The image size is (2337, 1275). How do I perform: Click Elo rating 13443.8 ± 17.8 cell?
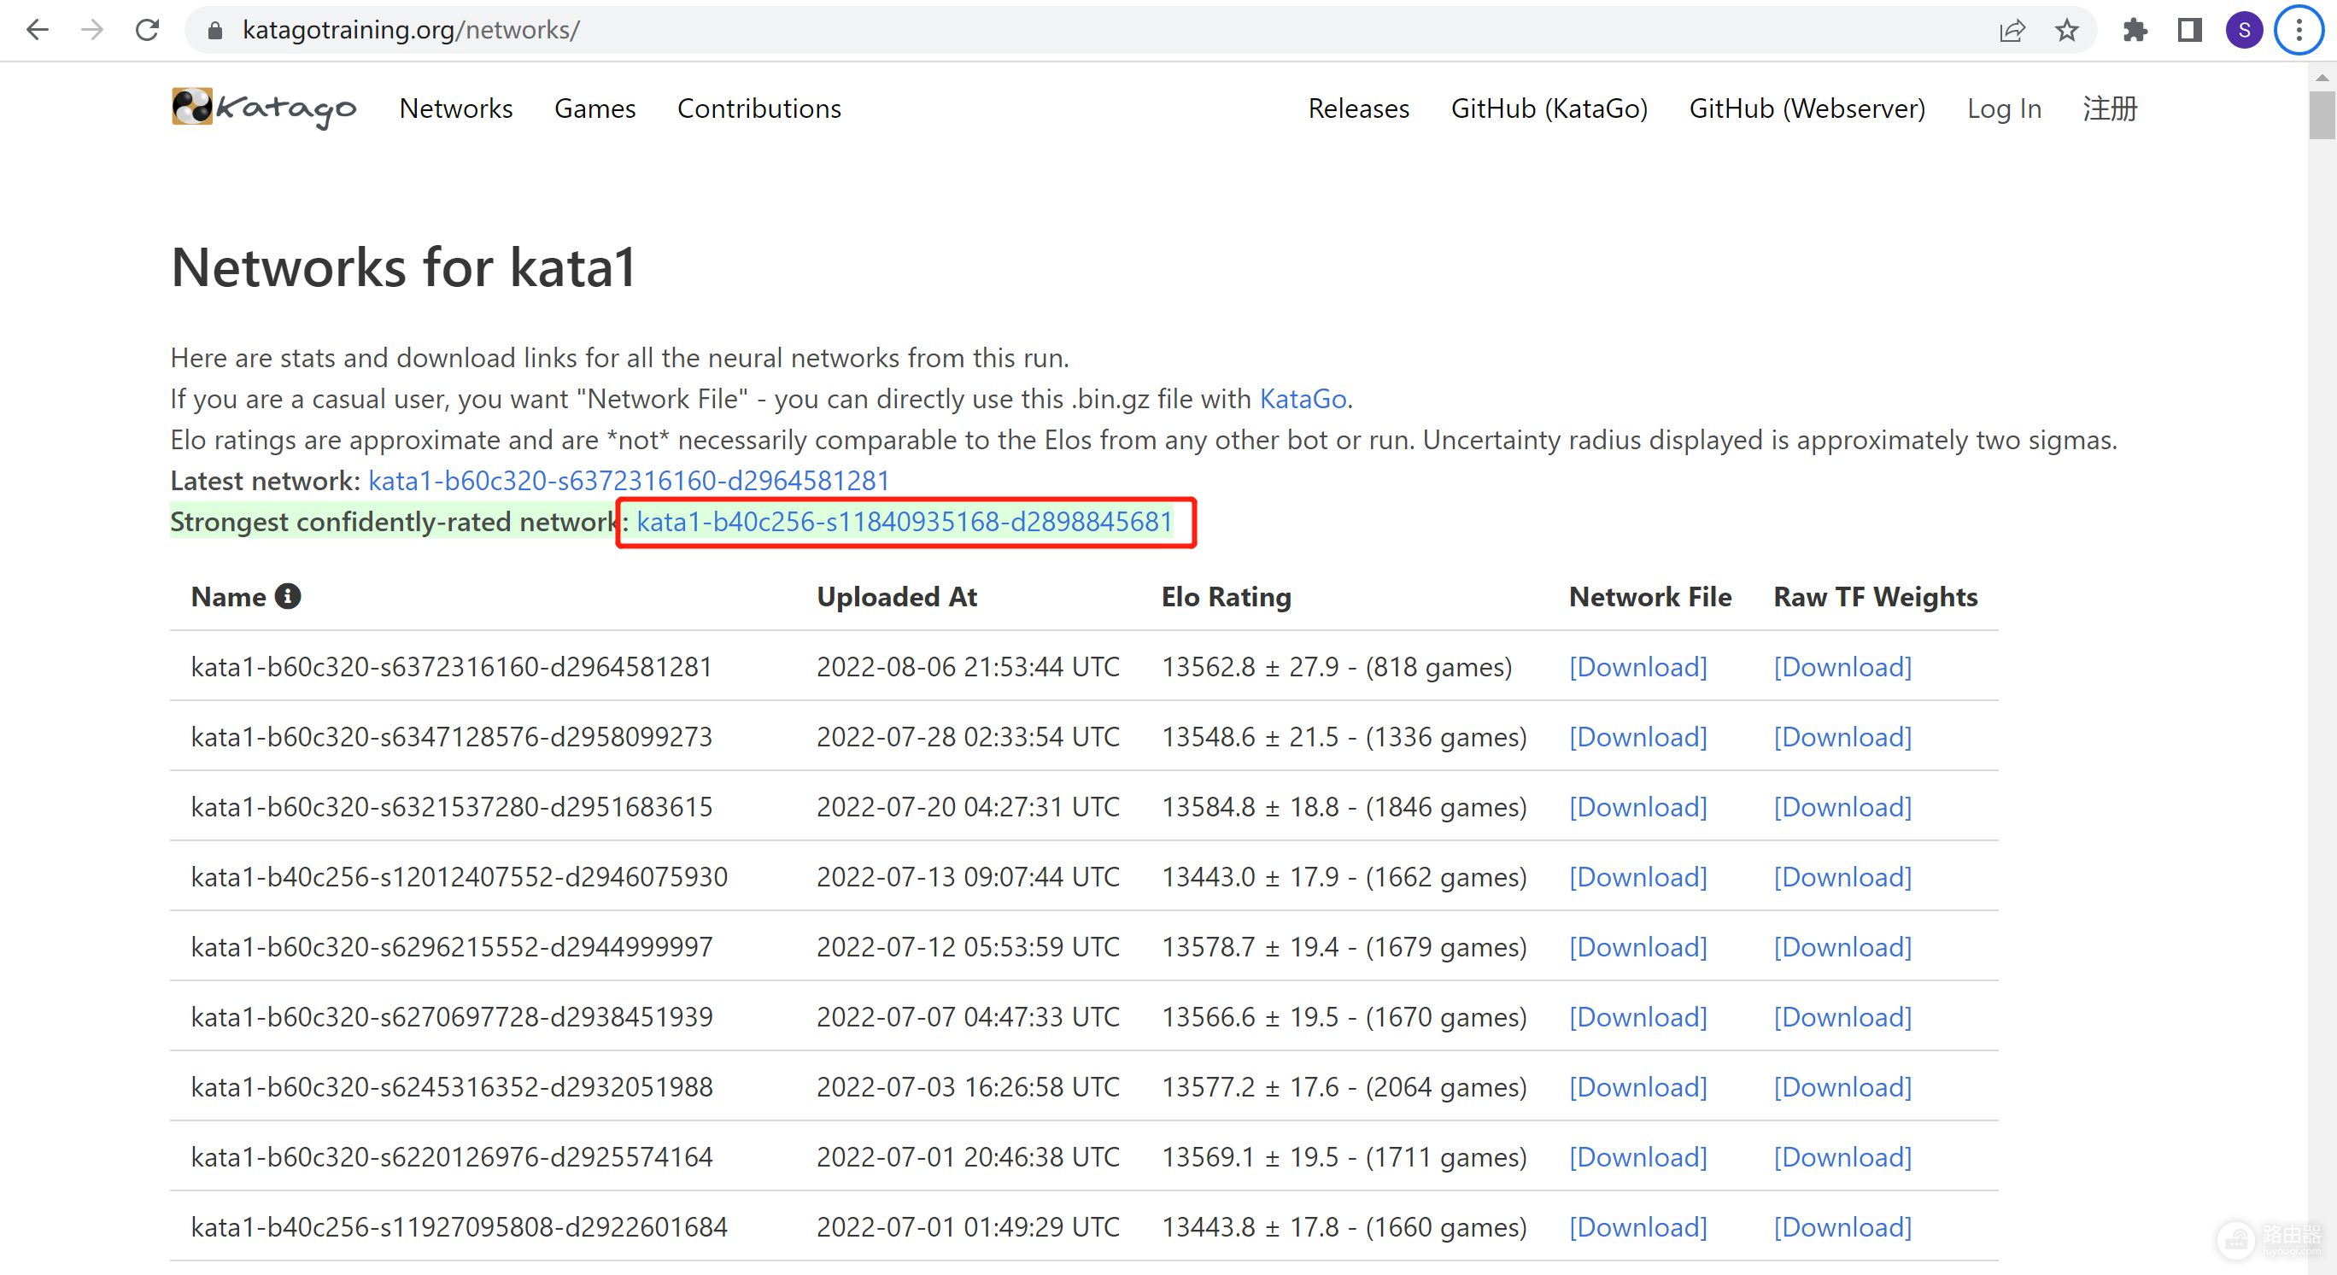coord(1344,1227)
